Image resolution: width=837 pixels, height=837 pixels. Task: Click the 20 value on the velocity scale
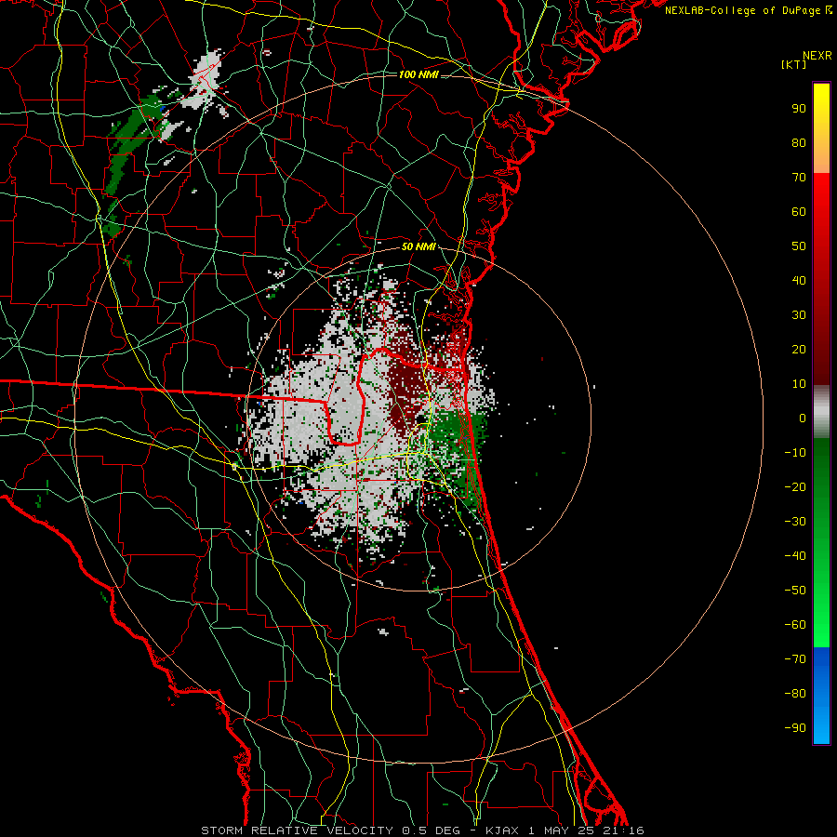coord(799,350)
